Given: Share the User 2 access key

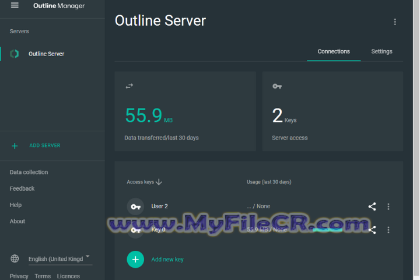Looking at the screenshot, I should [x=372, y=206].
